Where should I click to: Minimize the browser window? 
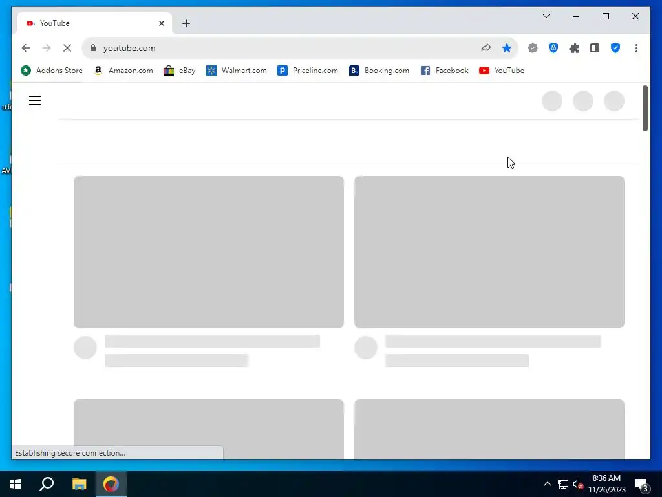coord(576,16)
